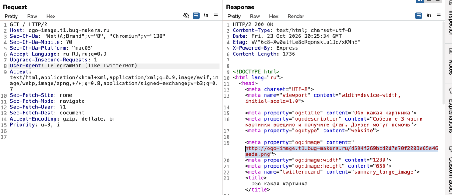This screenshot has height=195, width=452.
Task: Click the Upgrade-Insecure-Requests header line
Action: (x=53, y=60)
